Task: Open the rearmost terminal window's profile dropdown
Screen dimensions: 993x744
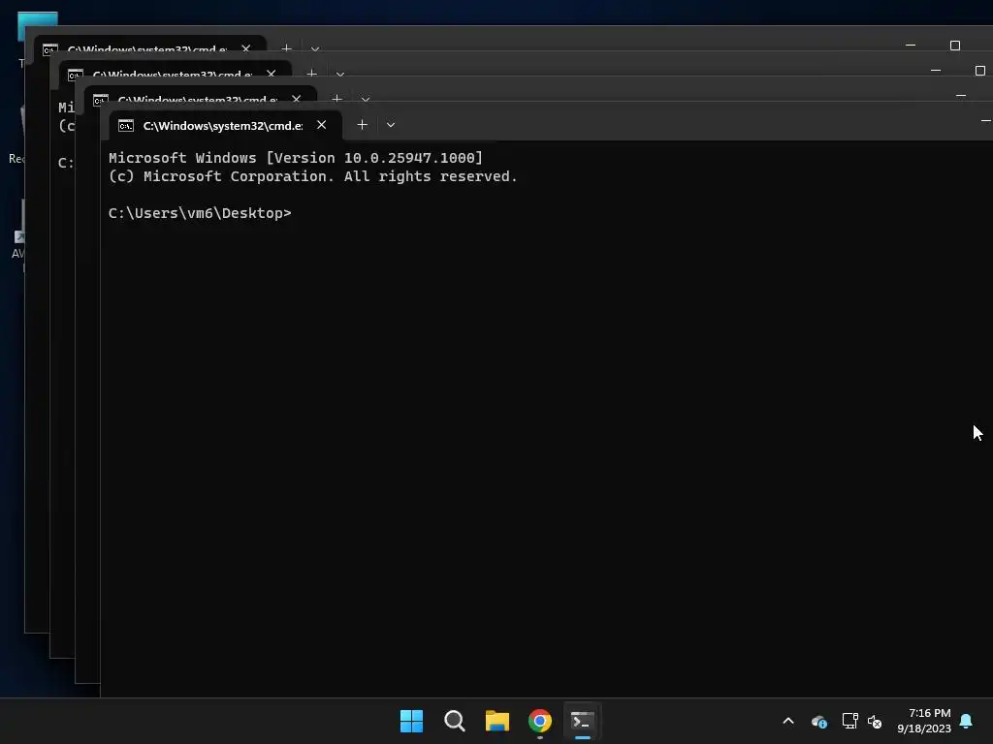Action: 315,48
